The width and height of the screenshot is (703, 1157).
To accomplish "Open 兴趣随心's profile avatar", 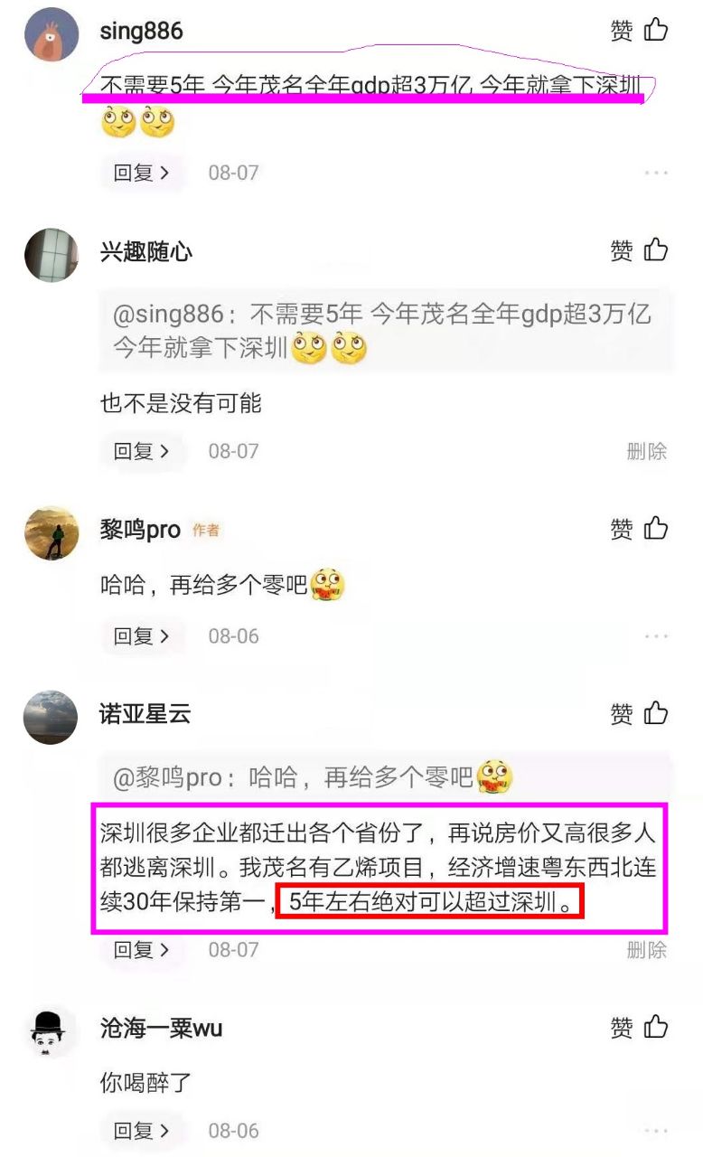I will pyautogui.click(x=51, y=255).
